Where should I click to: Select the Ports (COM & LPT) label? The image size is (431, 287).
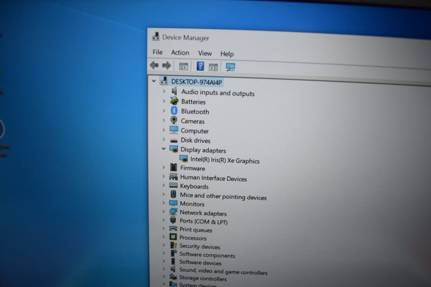pyautogui.click(x=203, y=222)
